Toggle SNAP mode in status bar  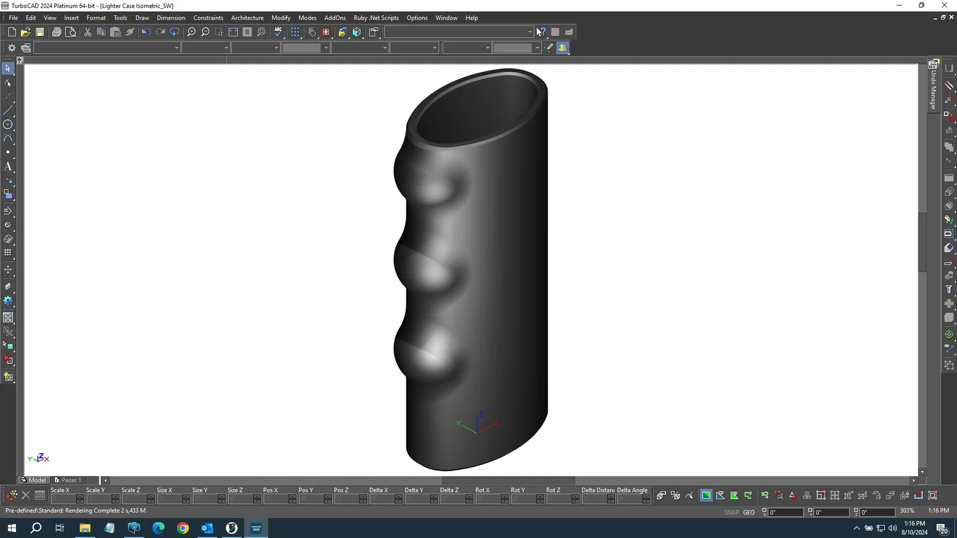(731, 512)
